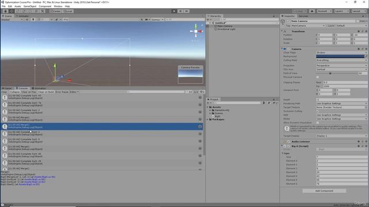Viewport: 369px width, 207px height.
Task: Toggle Local handle rotation button
Action: (68, 11)
